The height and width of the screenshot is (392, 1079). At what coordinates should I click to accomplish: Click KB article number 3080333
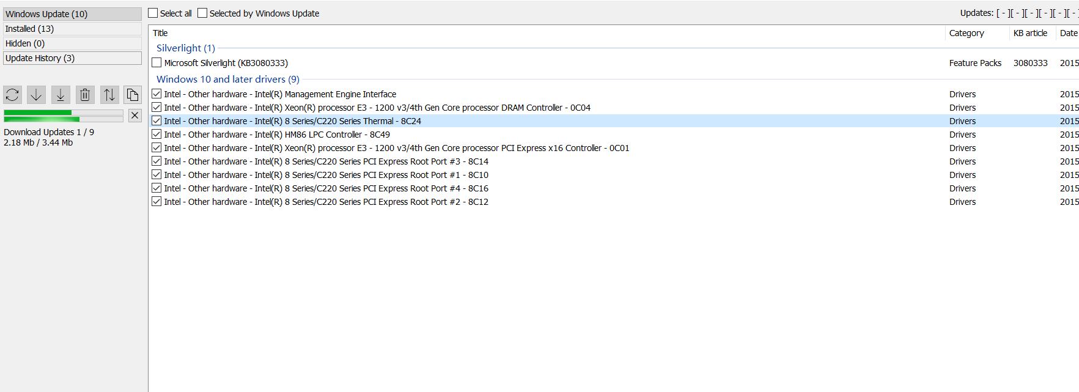1030,63
